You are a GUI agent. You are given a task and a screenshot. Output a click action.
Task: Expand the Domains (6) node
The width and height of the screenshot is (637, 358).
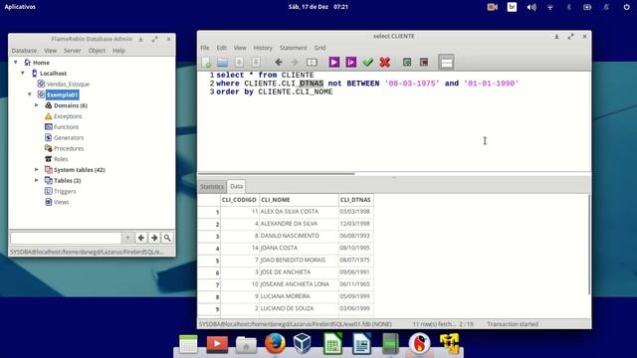(x=37, y=105)
